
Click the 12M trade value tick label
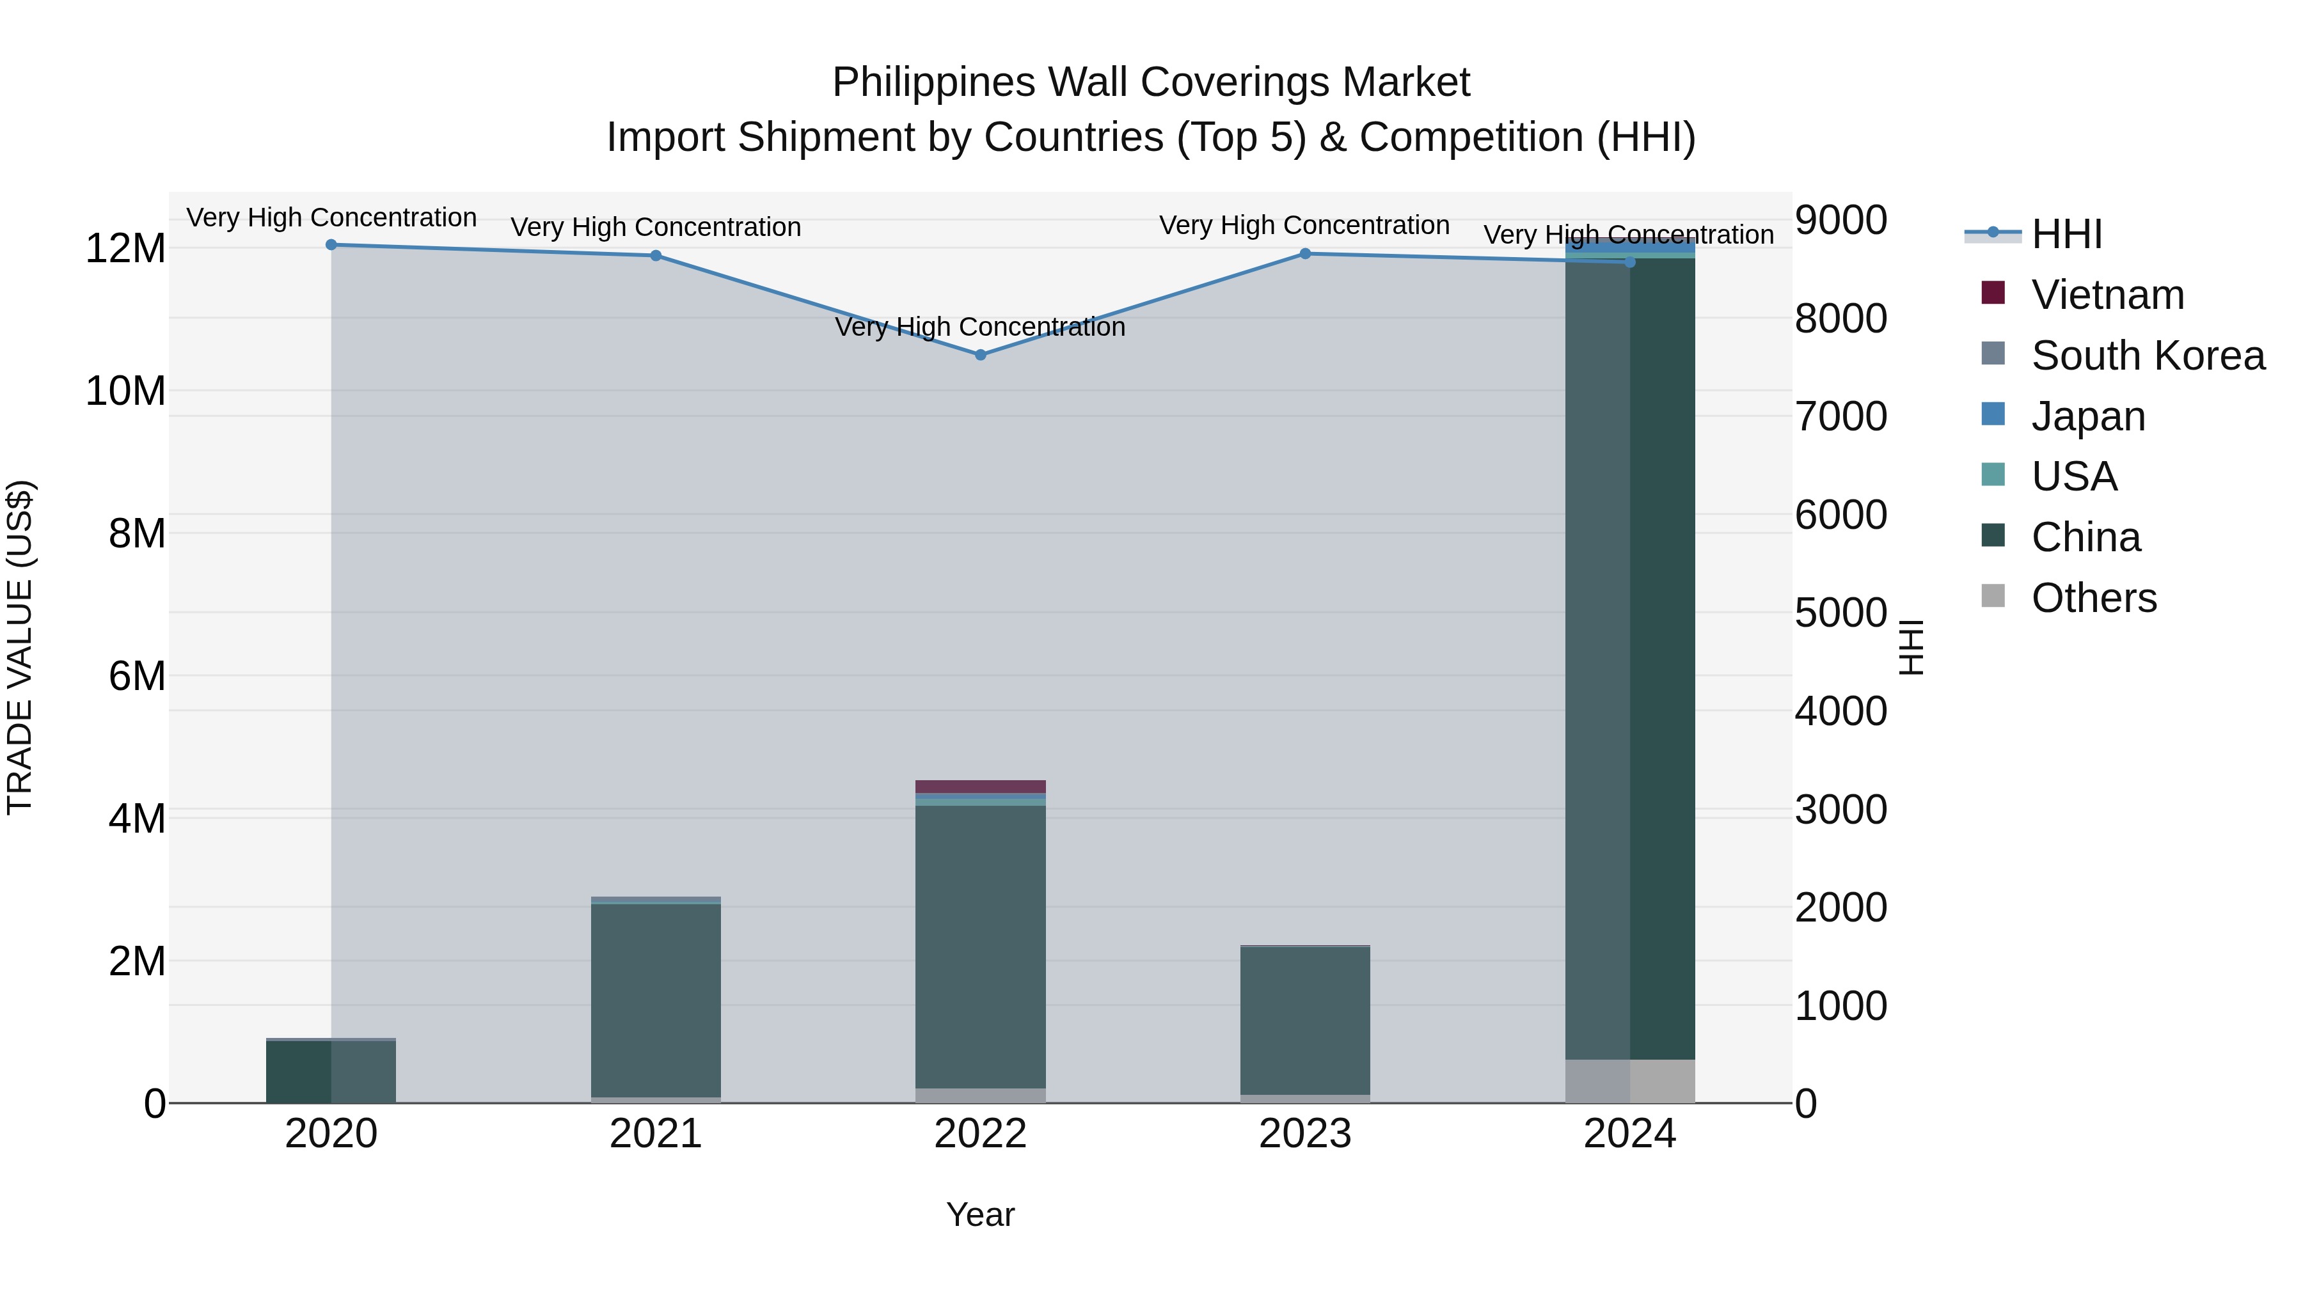point(125,249)
